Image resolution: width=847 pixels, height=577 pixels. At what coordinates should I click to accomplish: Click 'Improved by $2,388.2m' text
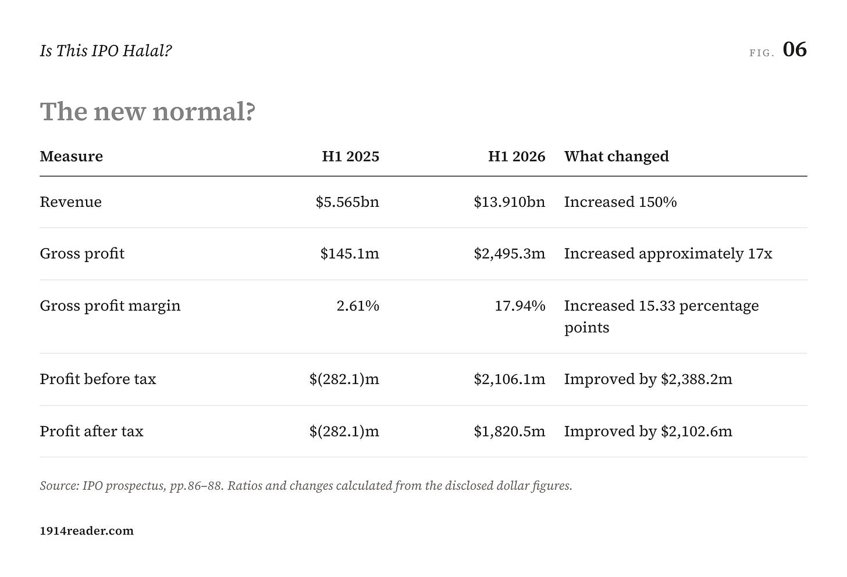pyautogui.click(x=648, y=379)
